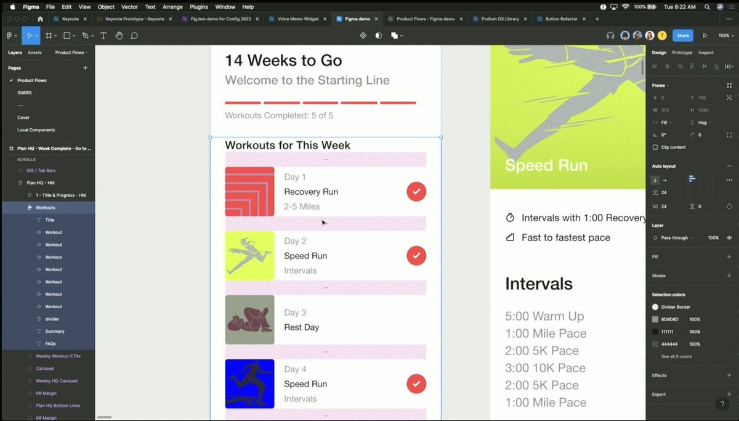Click the Share button
This screenshot has height=421, width=739.
(x=682, y=36)
